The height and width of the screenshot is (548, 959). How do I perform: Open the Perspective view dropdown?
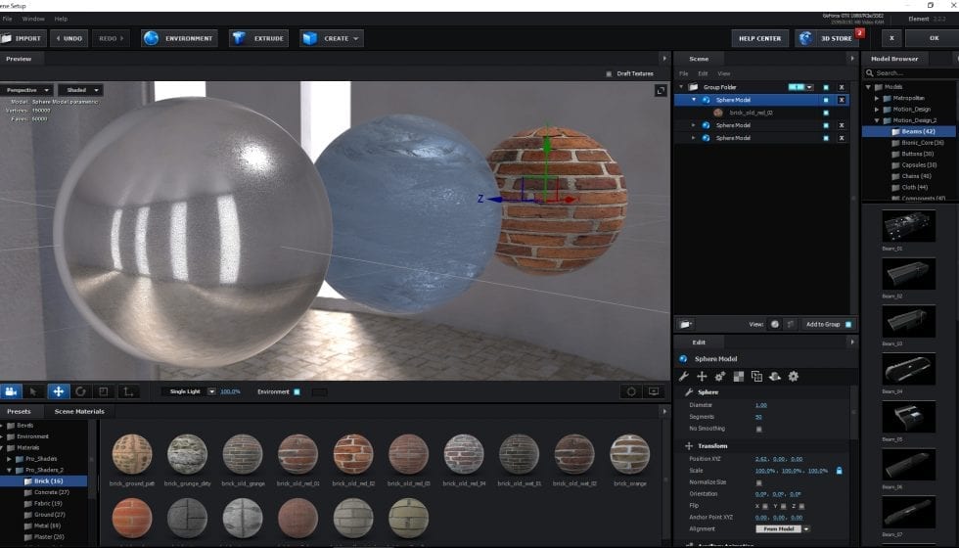pyautogui.click(x=26, y=90)
